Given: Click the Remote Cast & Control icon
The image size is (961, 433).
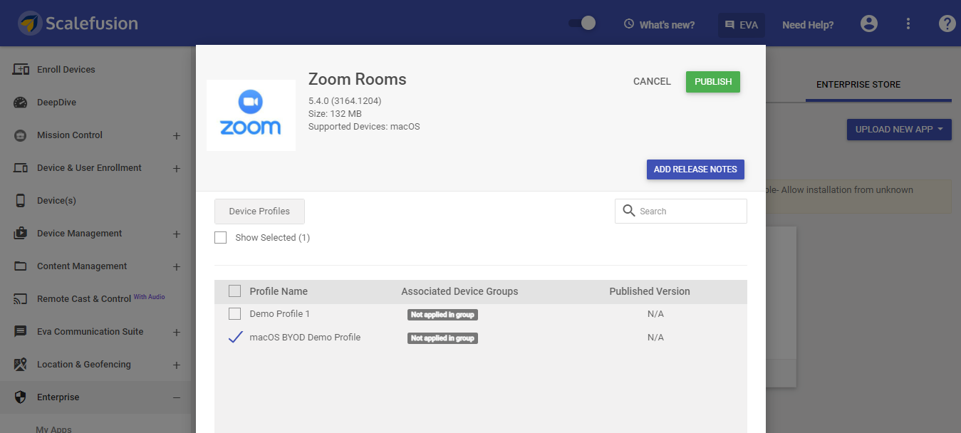Looking at the screenshot, I should [21, 299].
